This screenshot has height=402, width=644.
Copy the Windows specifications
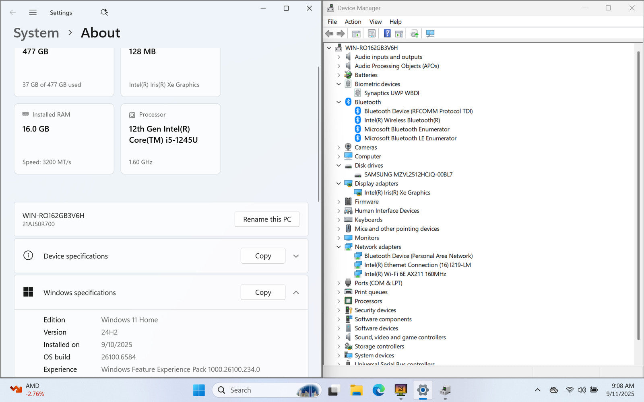point(263,293)
